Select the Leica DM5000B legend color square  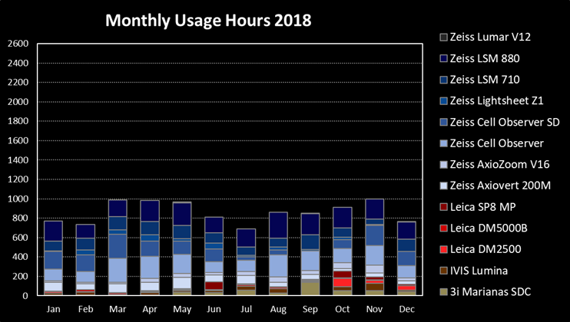pos(444,228)
